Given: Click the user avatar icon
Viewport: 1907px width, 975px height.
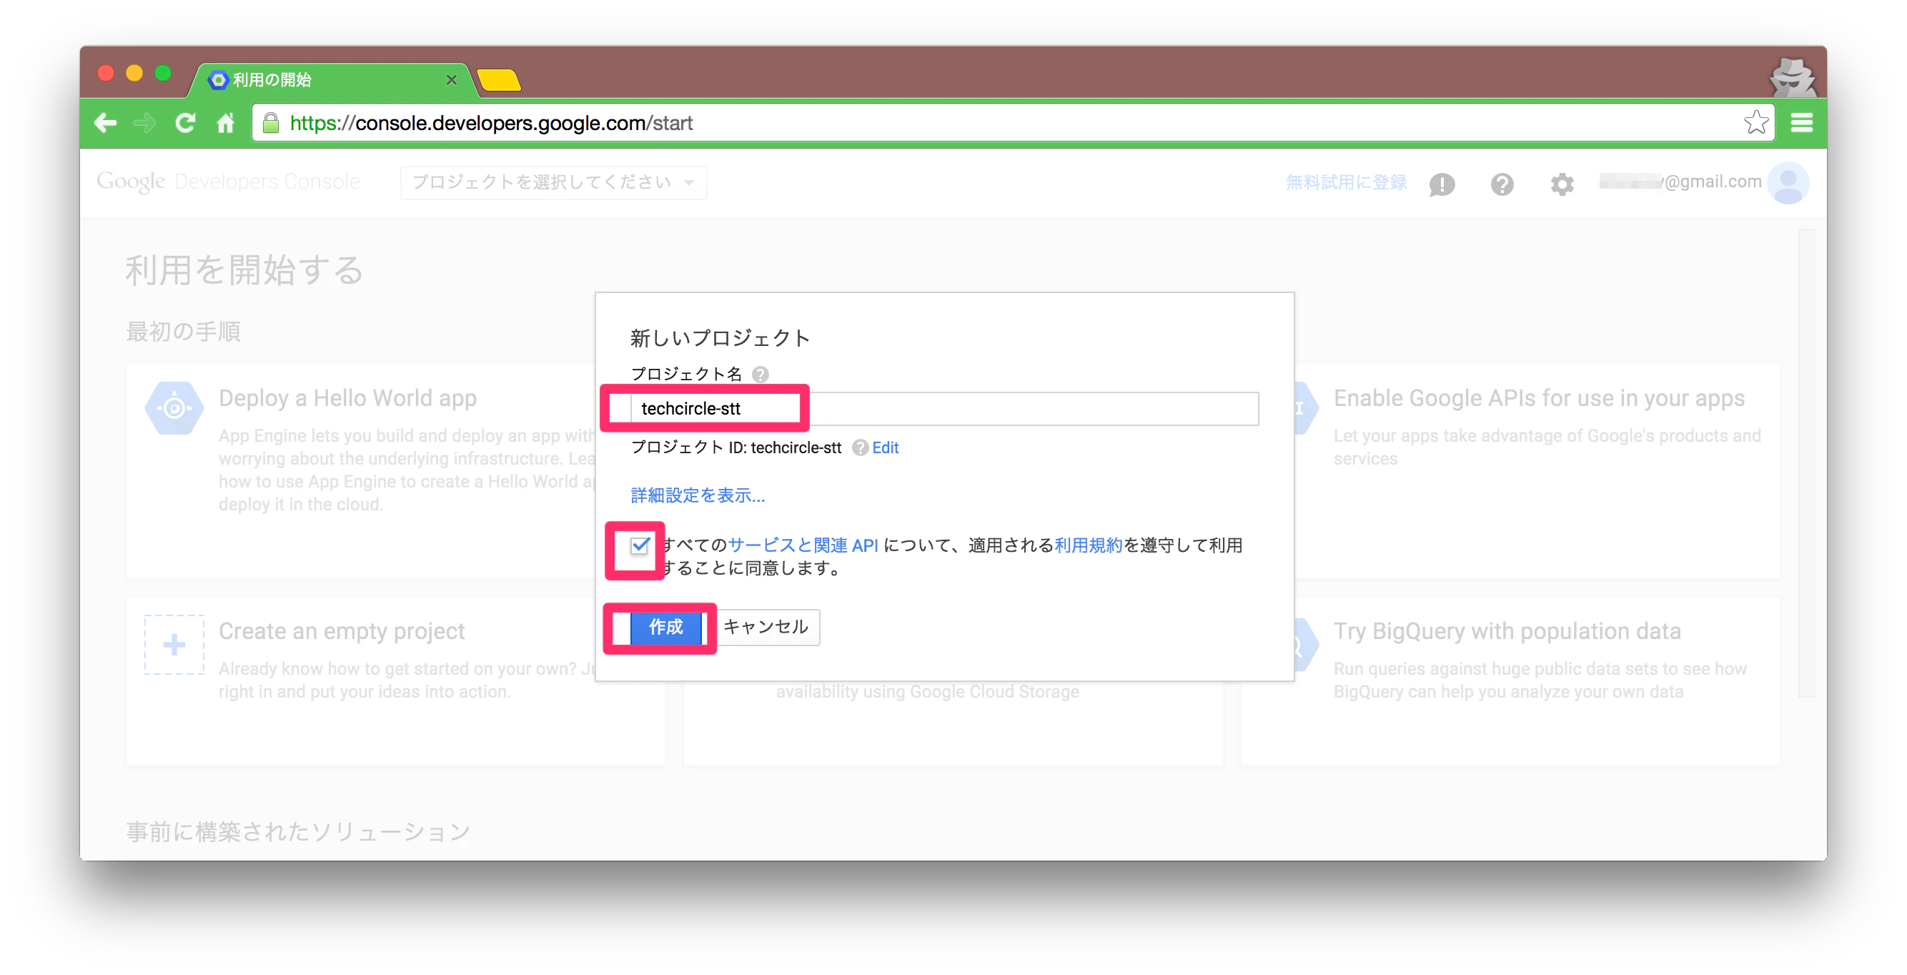Looking at the screenshot, I should [x=1788, y=182].
